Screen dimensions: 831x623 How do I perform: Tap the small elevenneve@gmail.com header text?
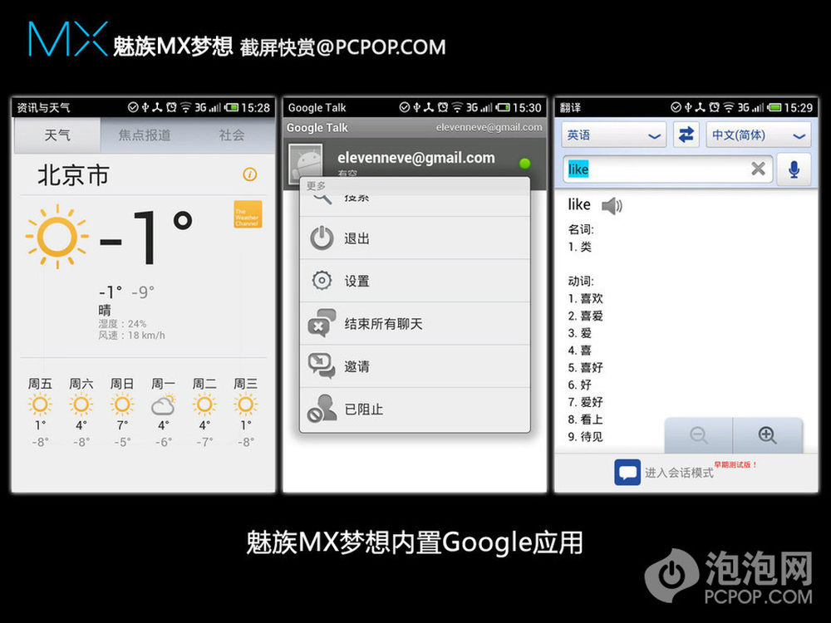(489, 127)
